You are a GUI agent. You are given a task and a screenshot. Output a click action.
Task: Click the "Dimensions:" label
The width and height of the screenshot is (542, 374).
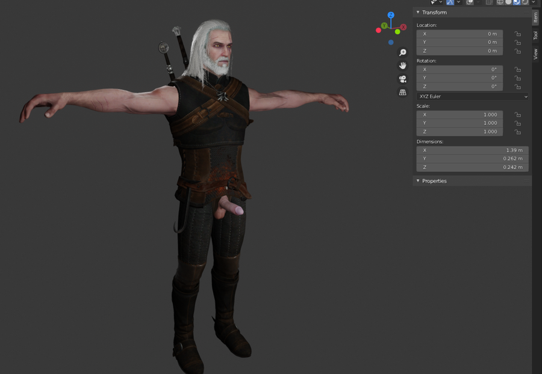coord(430,141)
